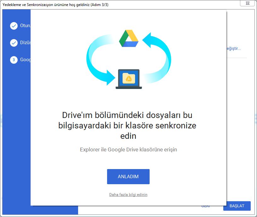Open the 'Daha fazla bilgi edinin' link
This screenshot has width=257, height=217.
(128, 195)
